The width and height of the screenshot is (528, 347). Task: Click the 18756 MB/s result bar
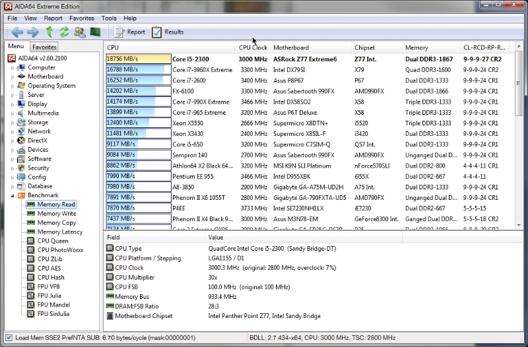(138, 59)
